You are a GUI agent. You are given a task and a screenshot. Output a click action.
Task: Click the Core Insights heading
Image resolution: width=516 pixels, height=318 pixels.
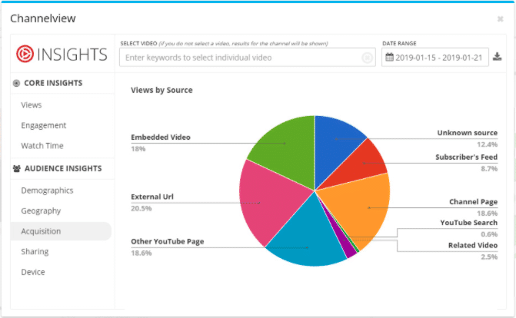53,83
